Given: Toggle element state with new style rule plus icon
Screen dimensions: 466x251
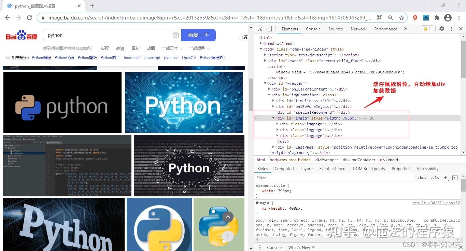Looking at the screenshot, I should pos(445,178).
